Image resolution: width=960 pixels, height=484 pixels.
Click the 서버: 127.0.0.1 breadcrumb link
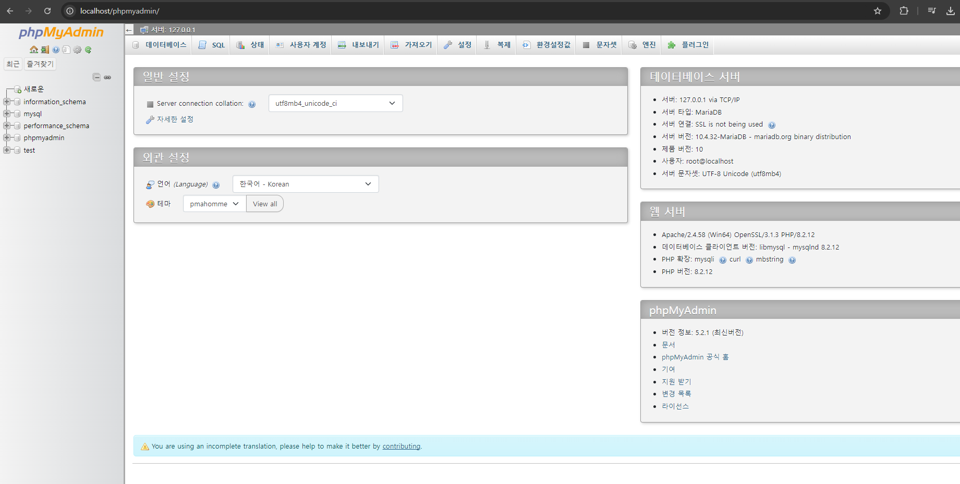point(173,30)
